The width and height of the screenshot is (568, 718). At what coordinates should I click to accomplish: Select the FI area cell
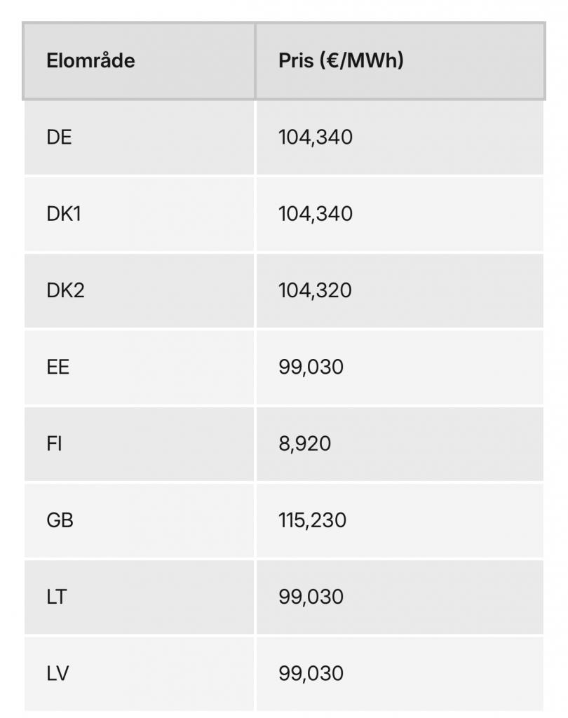tap(139, 444)
